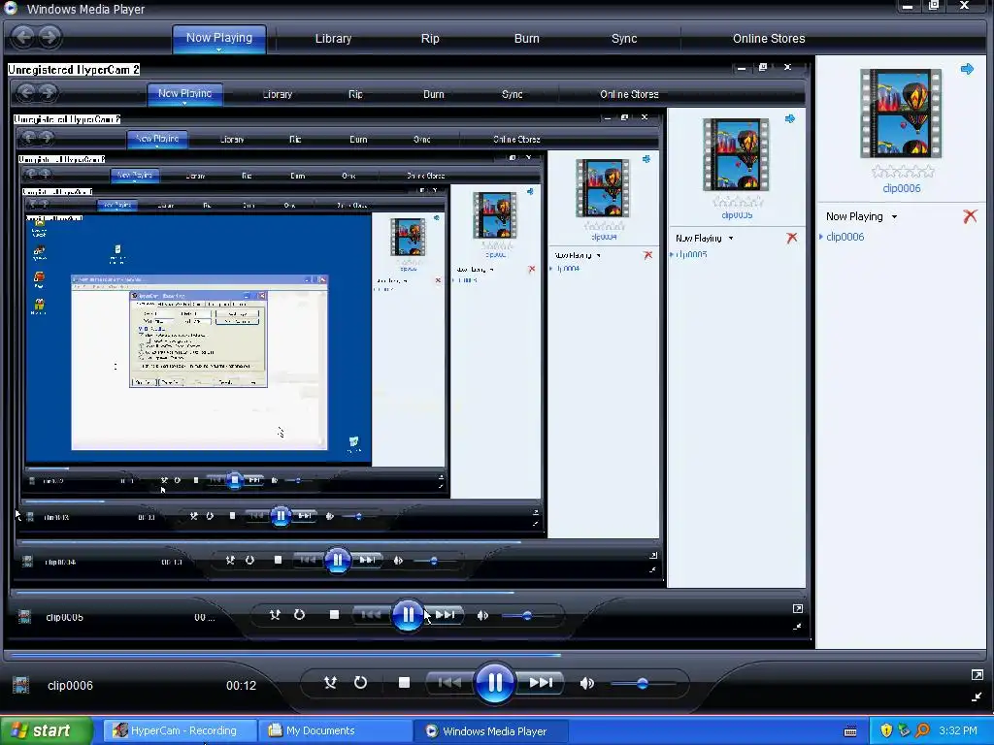The height and width of the screenshot is (745, 994).
Task: Click the pause button in clip0004's control row
Action: coord(337,560)
